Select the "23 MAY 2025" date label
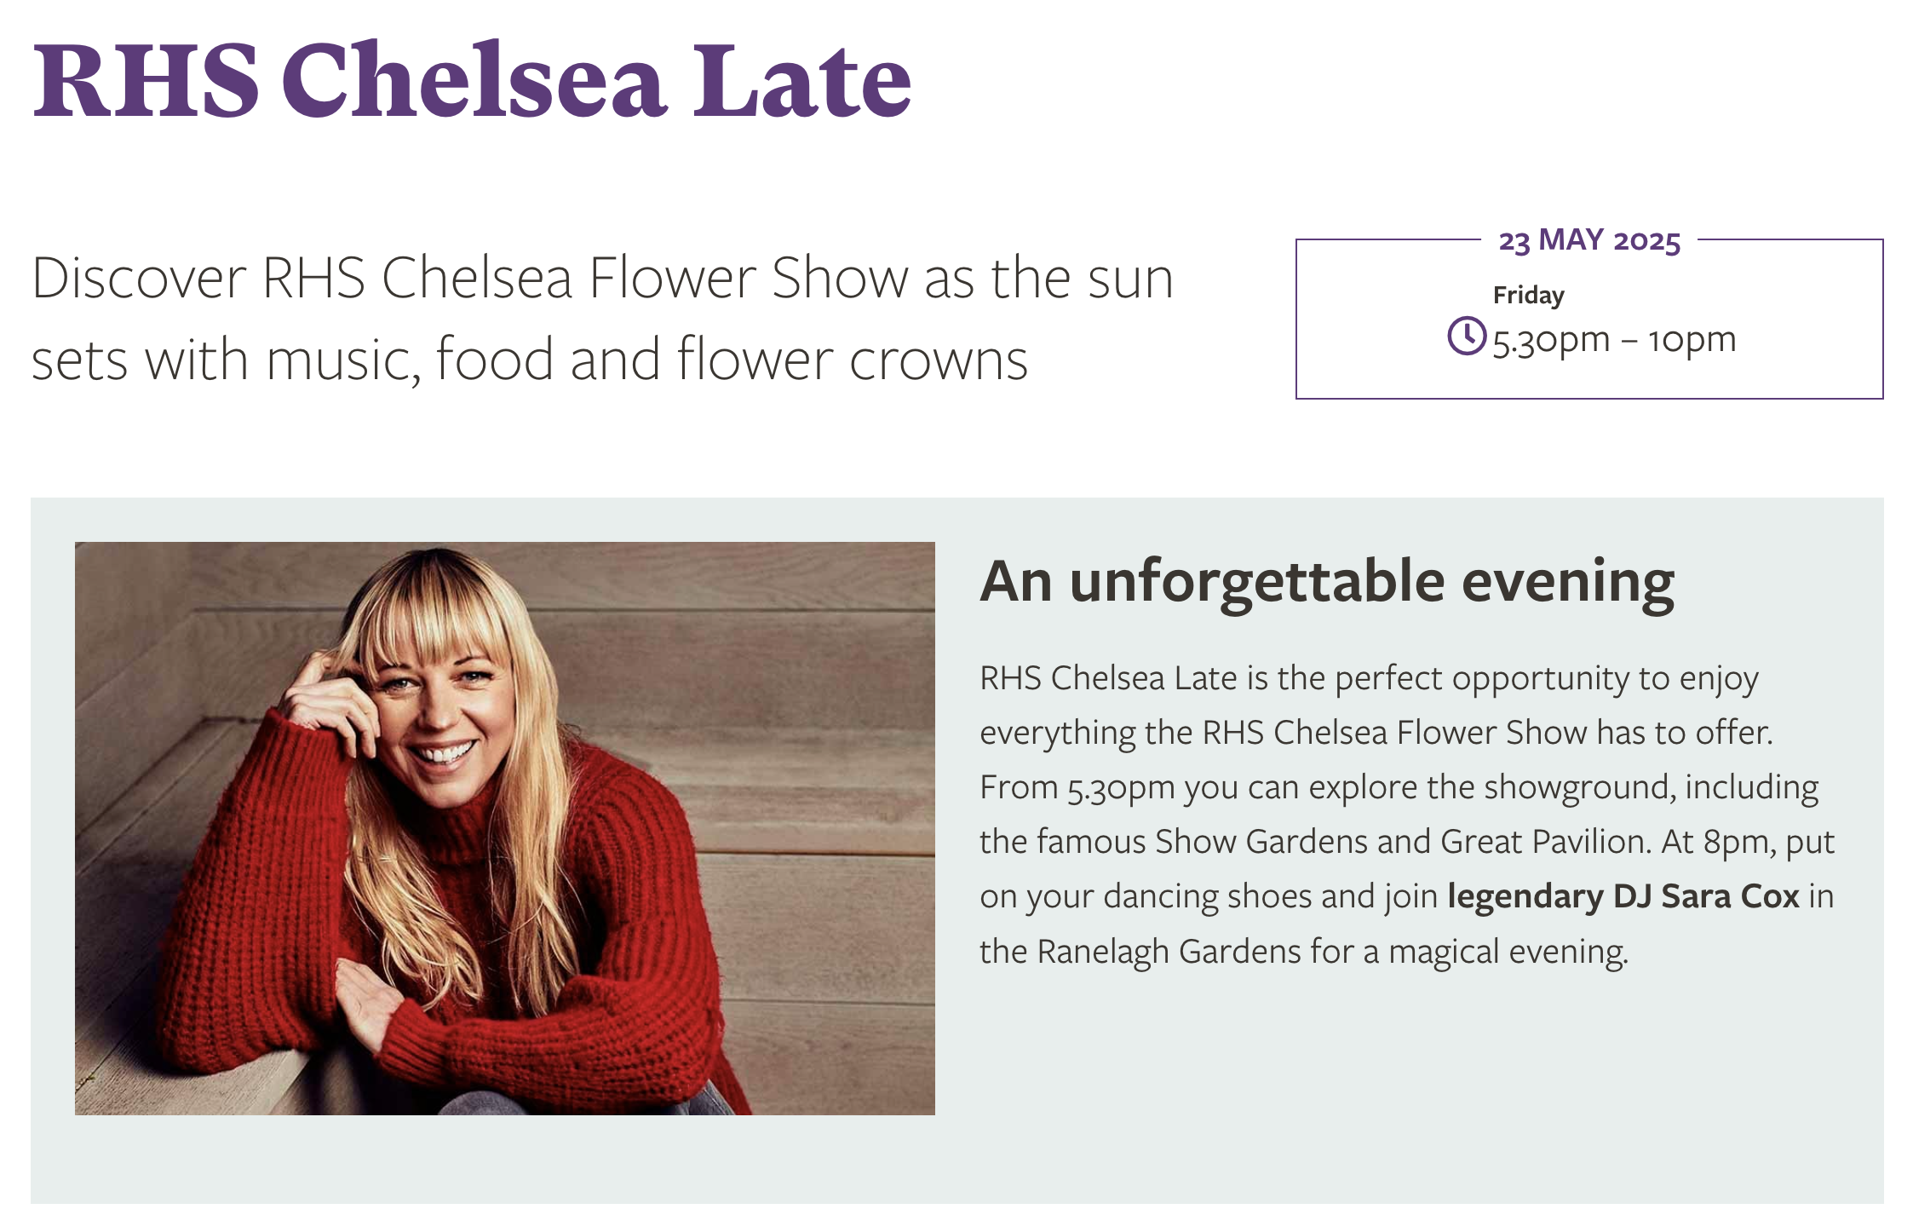The width and height of the screenshot is (1913, 1232). (x=1589, y=240)
